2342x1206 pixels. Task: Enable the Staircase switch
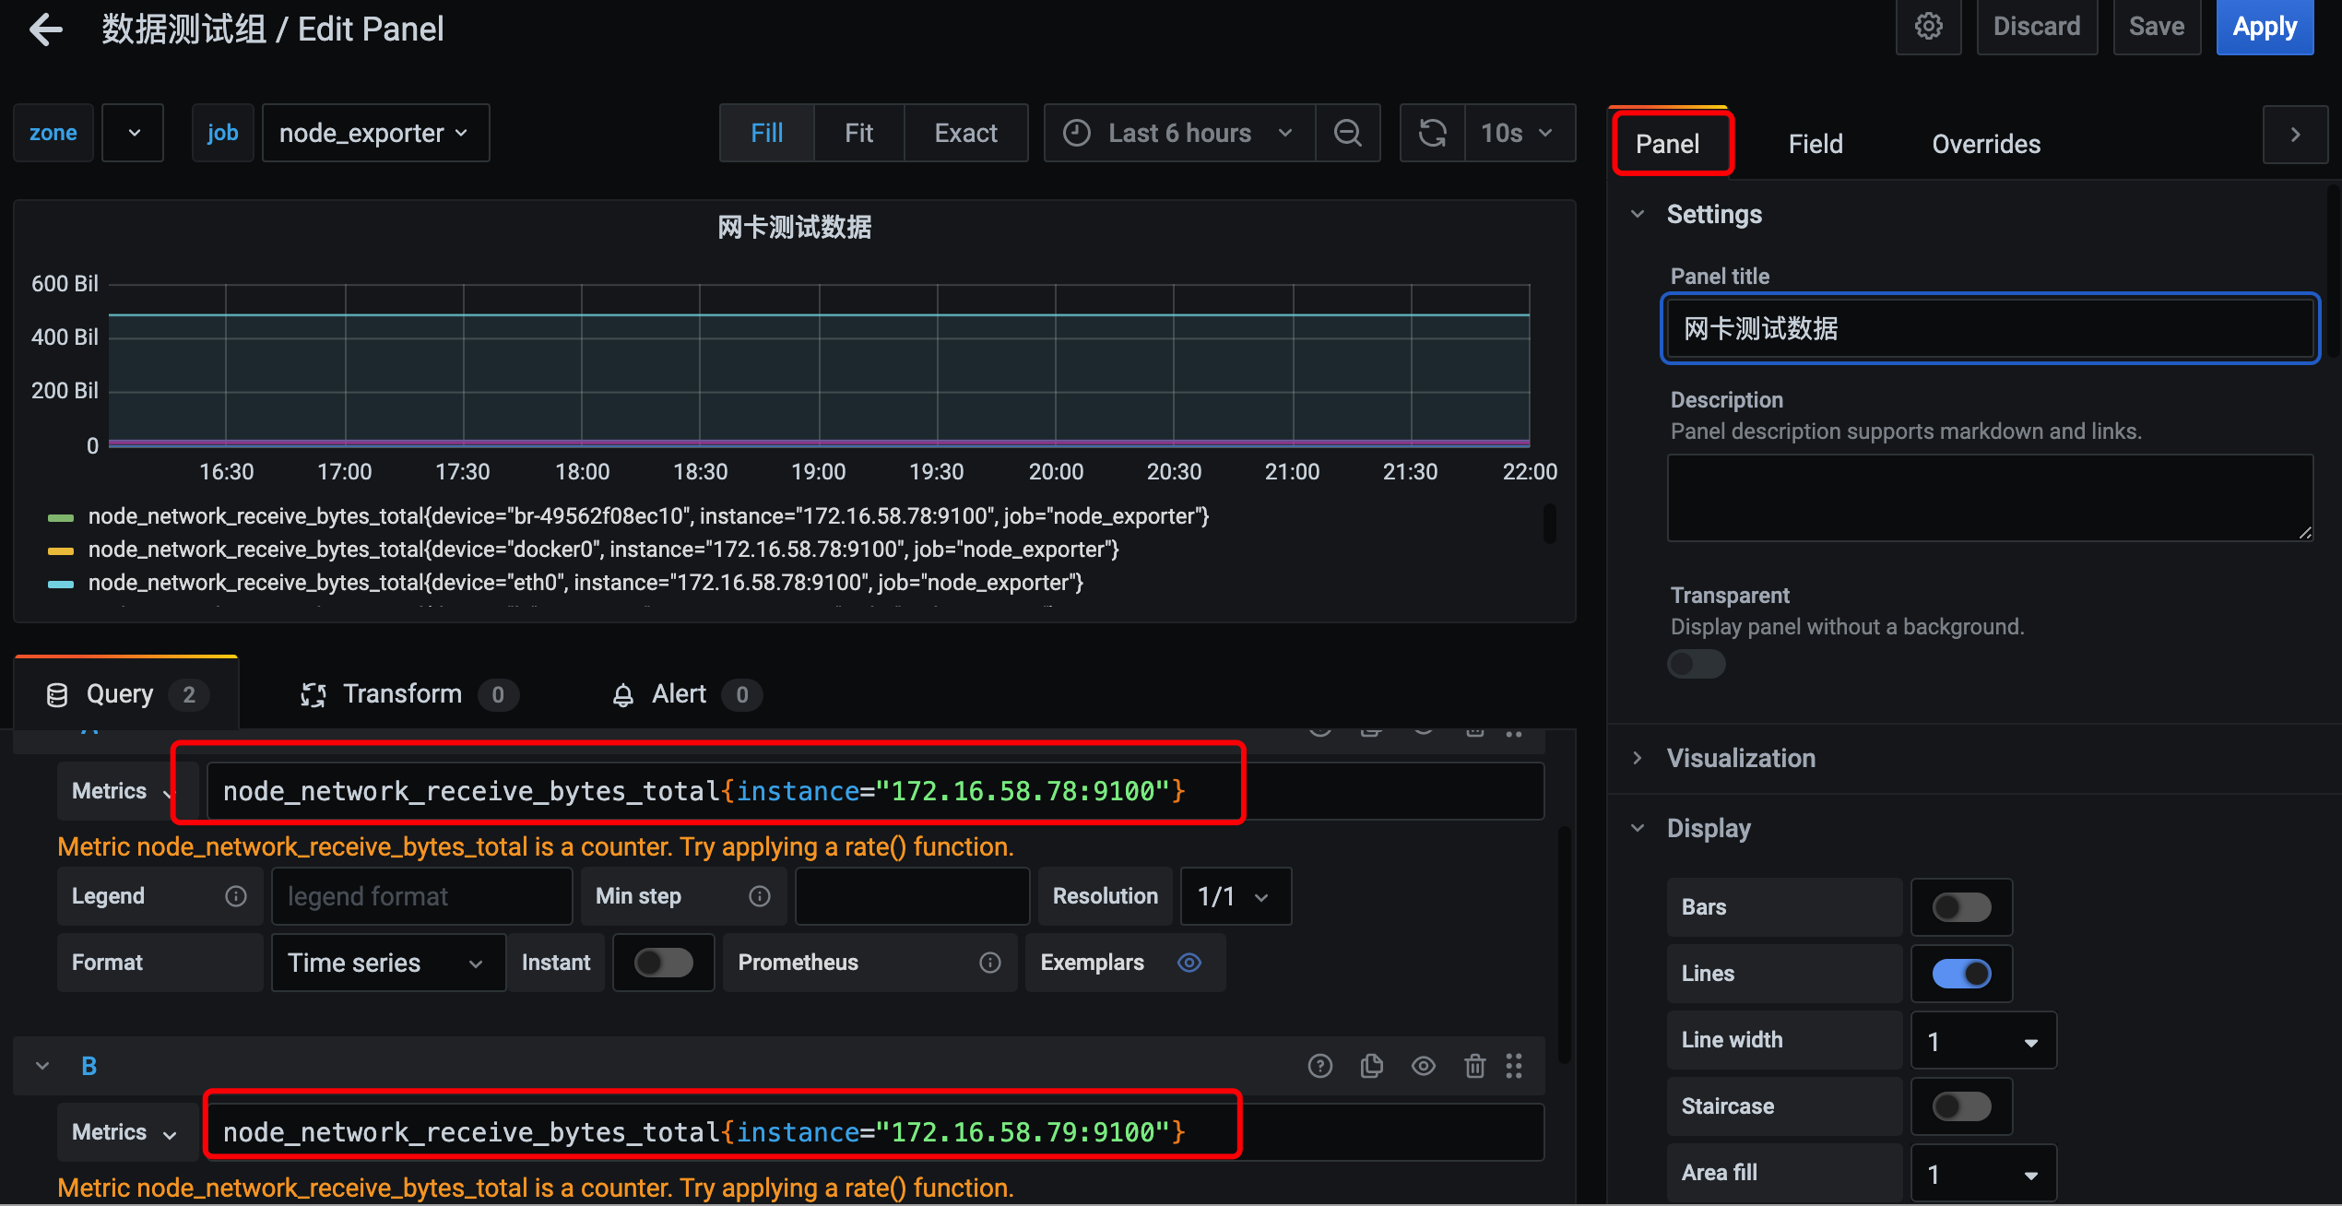1962,1106
